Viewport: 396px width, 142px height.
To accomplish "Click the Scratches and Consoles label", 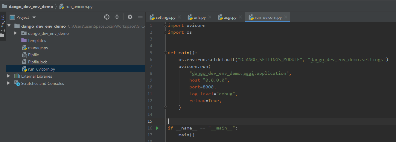I will (42, 83).
